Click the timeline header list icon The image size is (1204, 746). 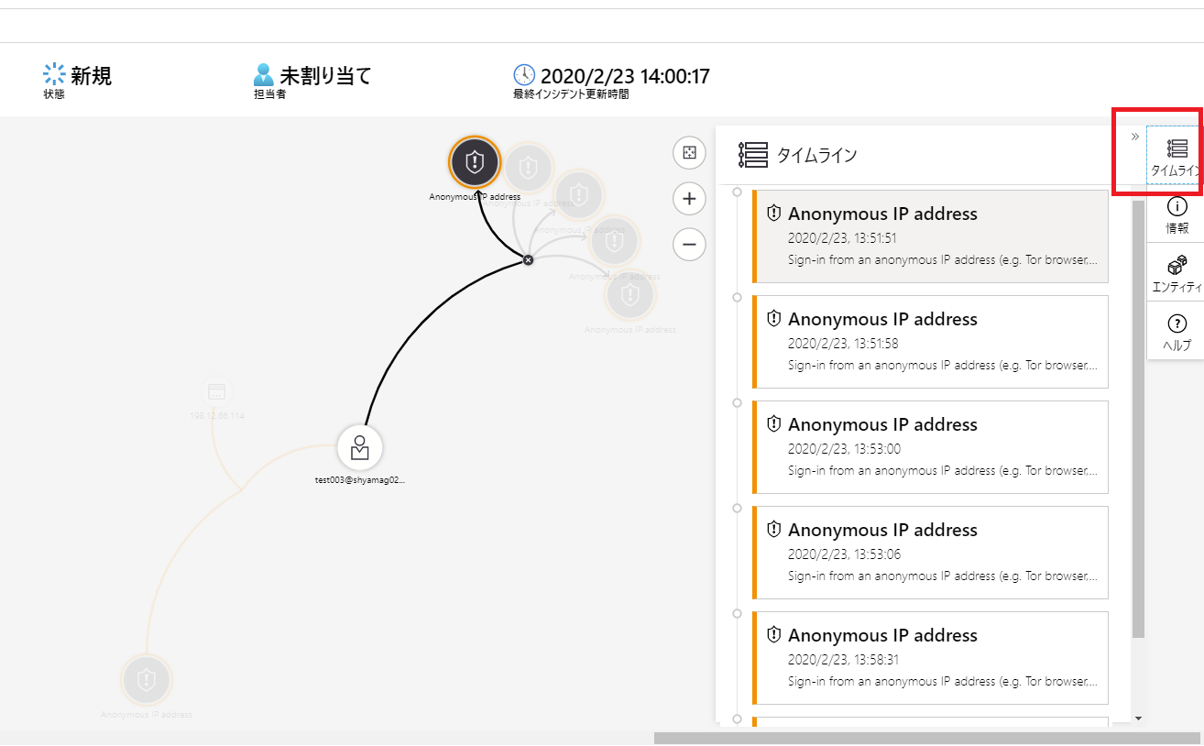pyautogui.click(x=753, y=155)
